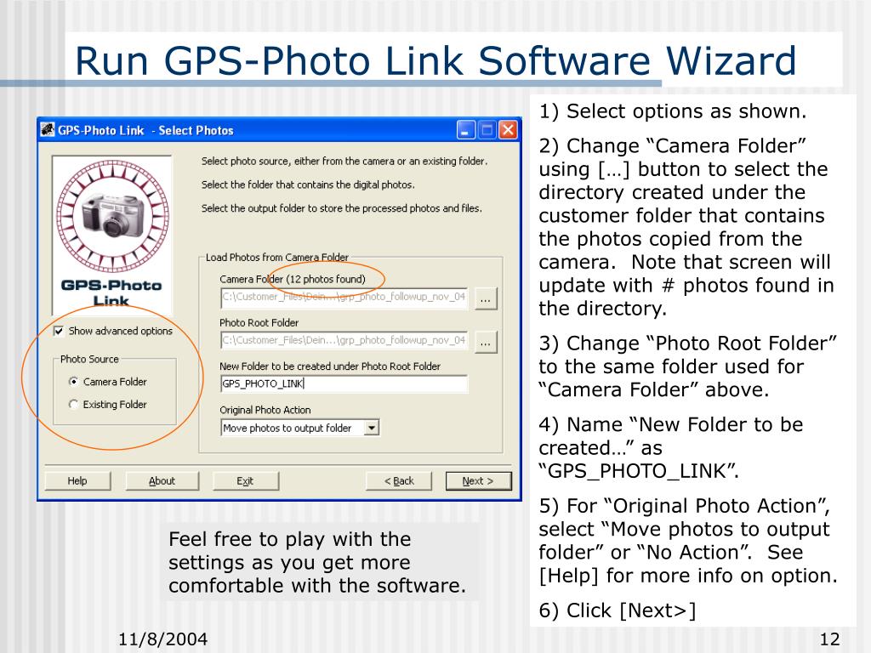Click the "6) Click [Next>]" instruction text

pyautogui.click(x=618, y=610)
